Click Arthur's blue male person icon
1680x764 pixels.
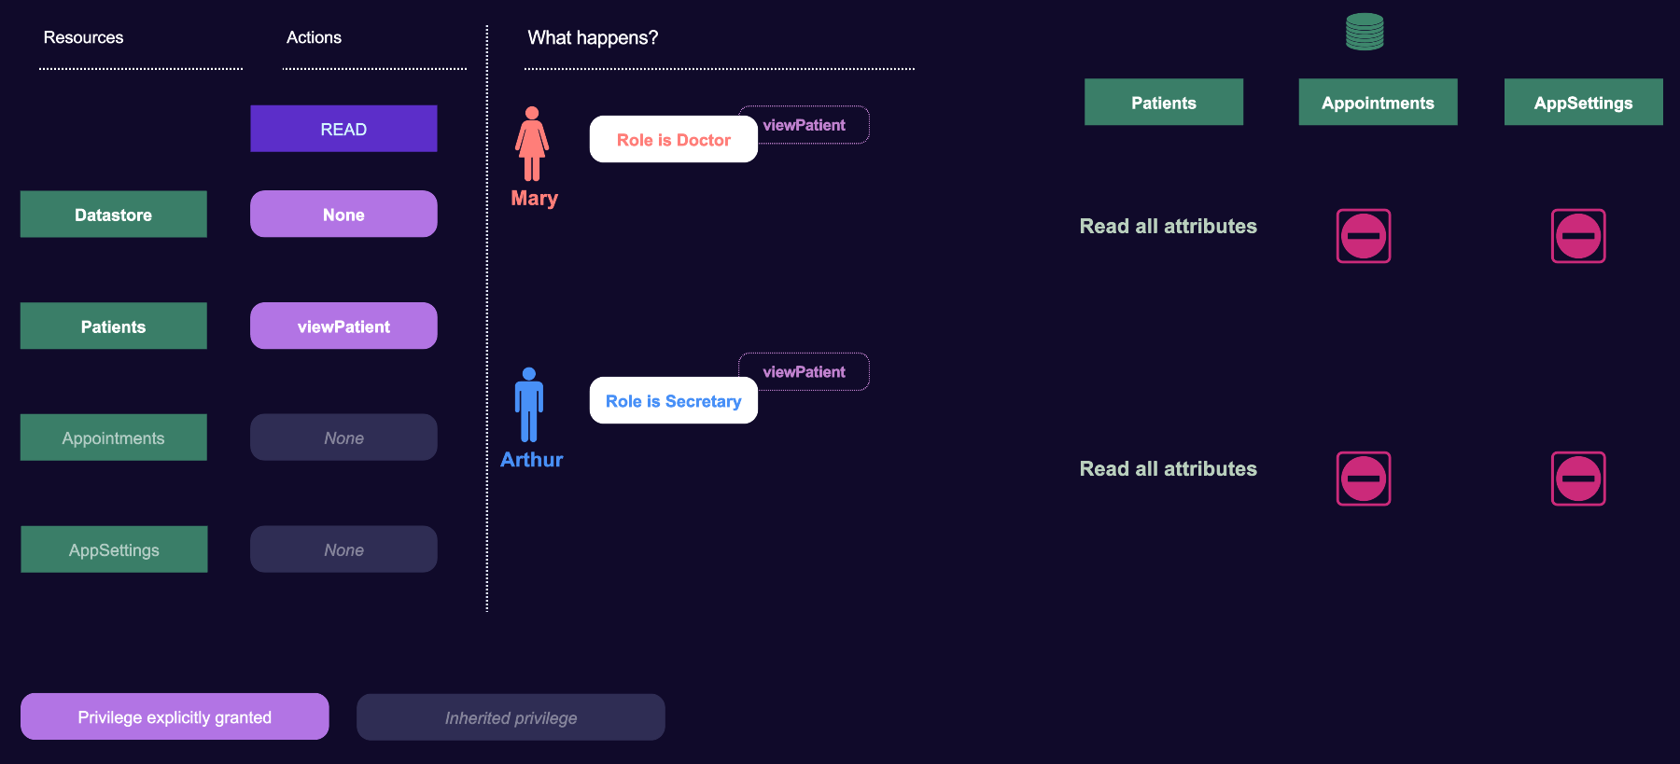click(x=529, y=405)
